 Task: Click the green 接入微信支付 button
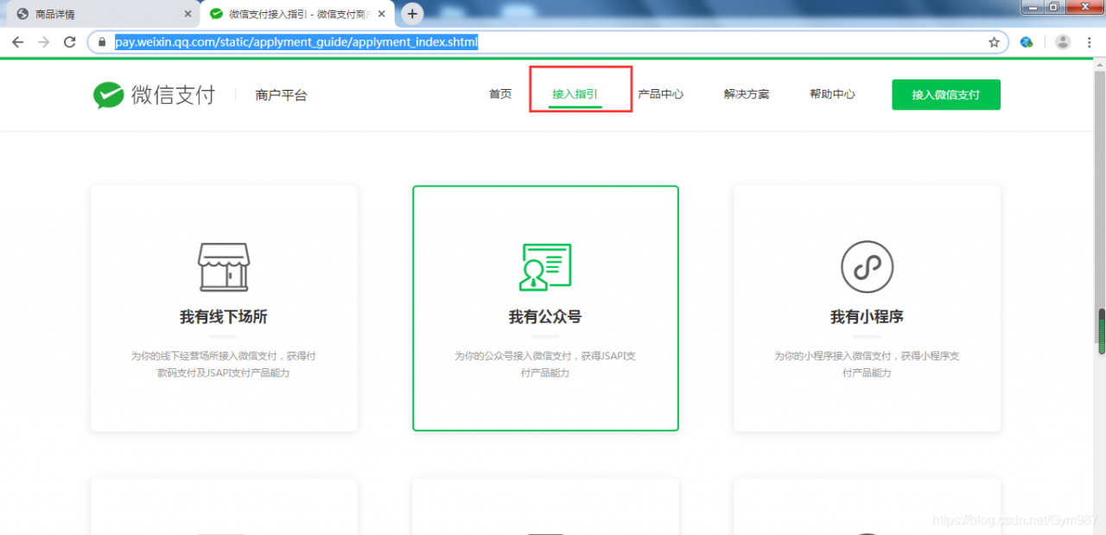[946, 95]
